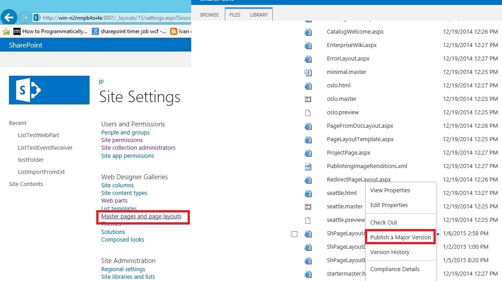
Task: Click the file icon of EnterpriseWiki.aspx
Action: tap(308, 46)
